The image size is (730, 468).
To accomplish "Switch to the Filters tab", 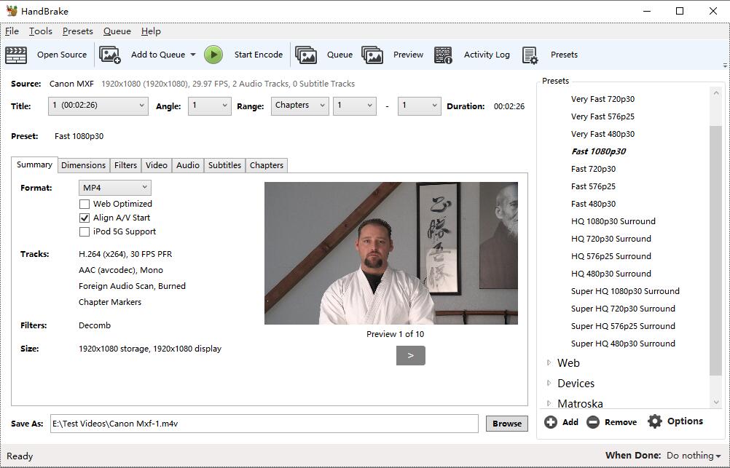I will (x=126, y=165).
